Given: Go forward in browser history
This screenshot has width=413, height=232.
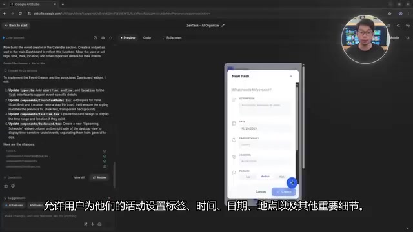Looking at the screenshot, I should (12, 14).
